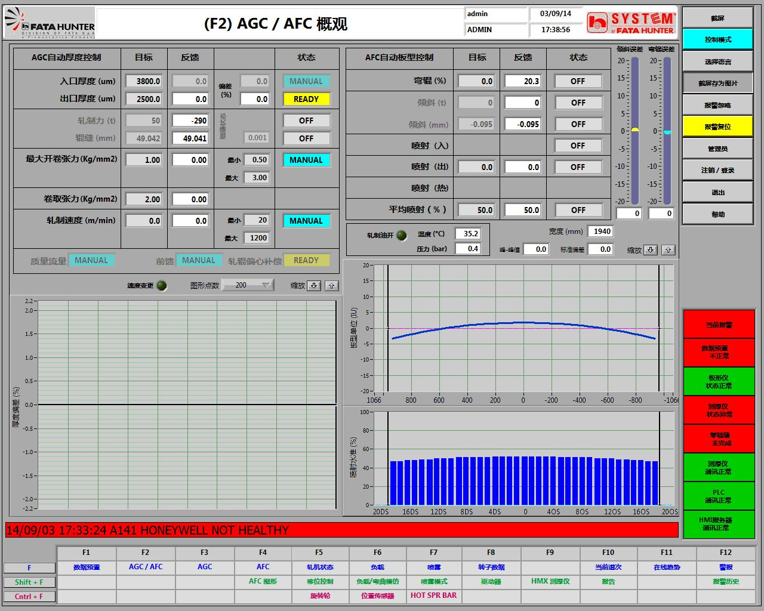The image size is (764, 611).
Task: Open the 选择语言 language selector
Action: (x=717, y=61)
